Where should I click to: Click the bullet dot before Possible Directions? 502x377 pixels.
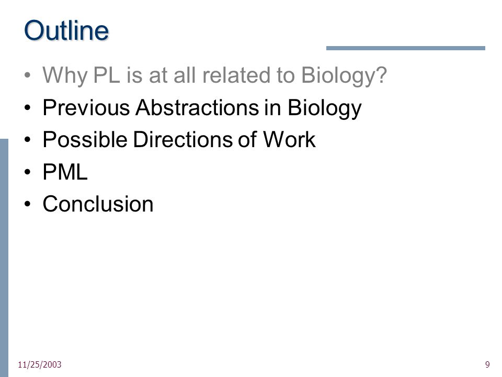tap(28, 140)
